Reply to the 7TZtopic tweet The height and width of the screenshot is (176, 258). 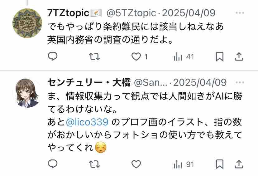(53, 56)
